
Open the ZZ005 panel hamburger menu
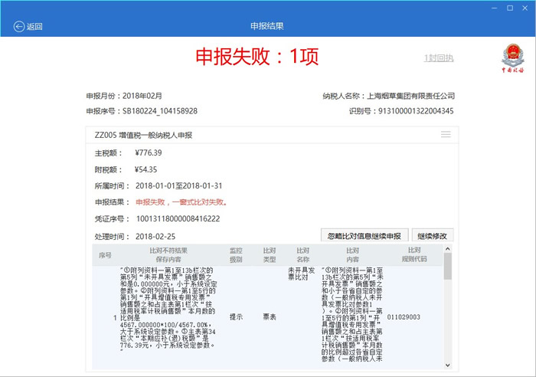(x=446, y=134)
